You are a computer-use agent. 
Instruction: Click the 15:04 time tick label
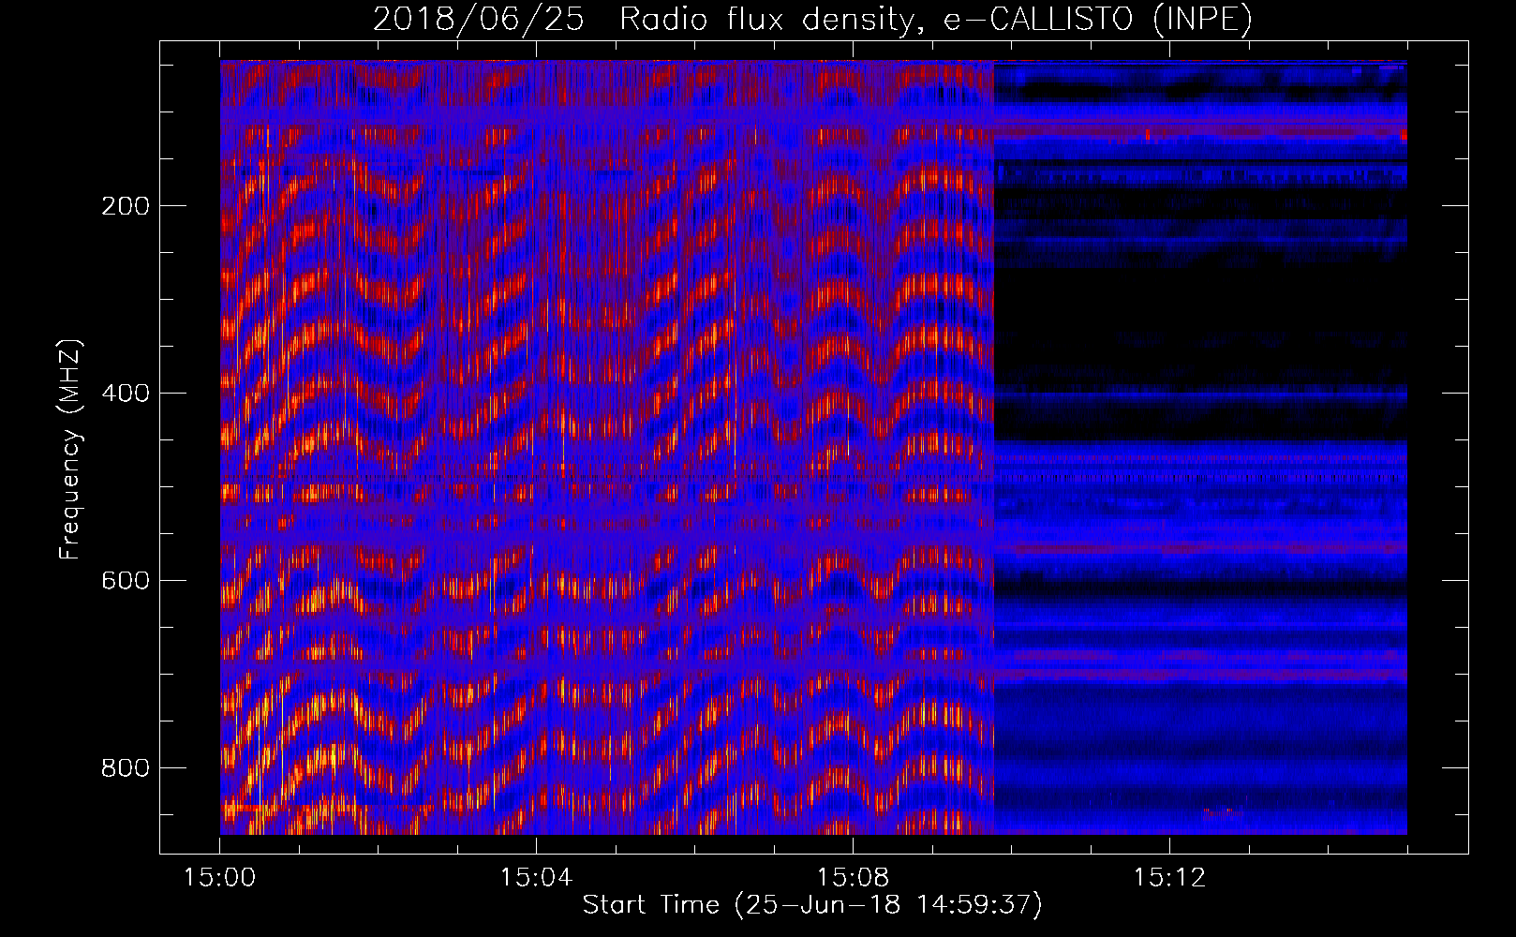536,878
